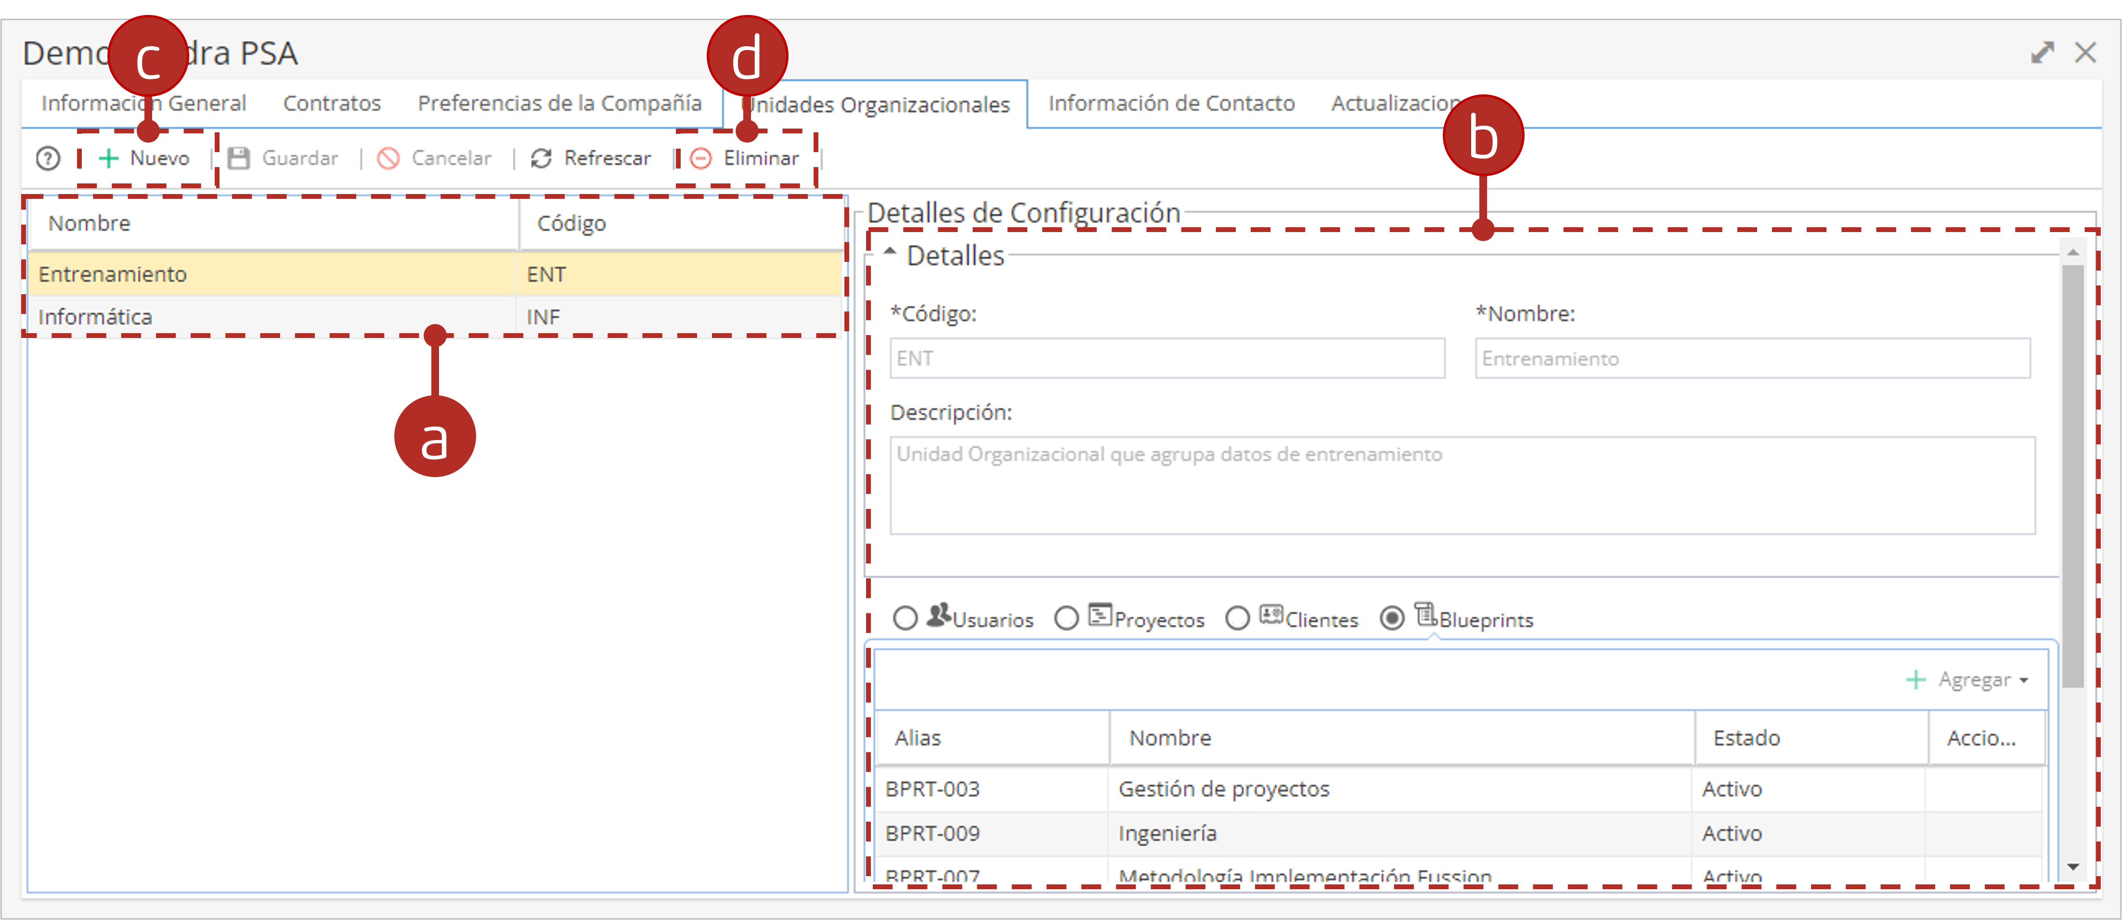Screen dimensions: 2122x920
Task: Click the Guardar button label
Action: (x=300, y=158)
